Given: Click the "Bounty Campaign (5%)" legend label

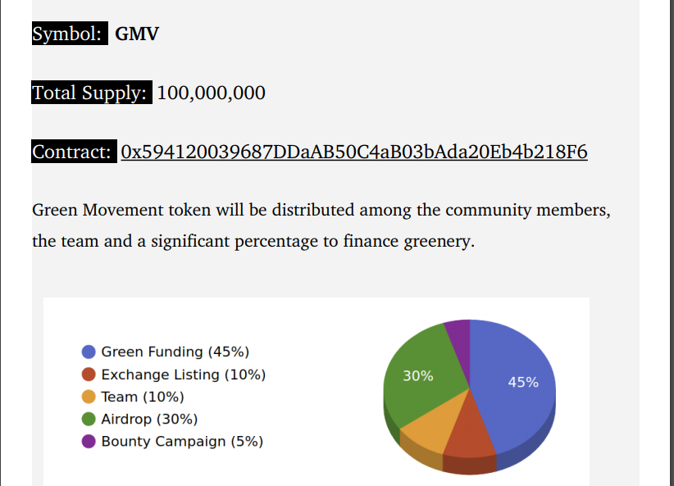Looking at the screenshot, I should click(x=182, y=442).
